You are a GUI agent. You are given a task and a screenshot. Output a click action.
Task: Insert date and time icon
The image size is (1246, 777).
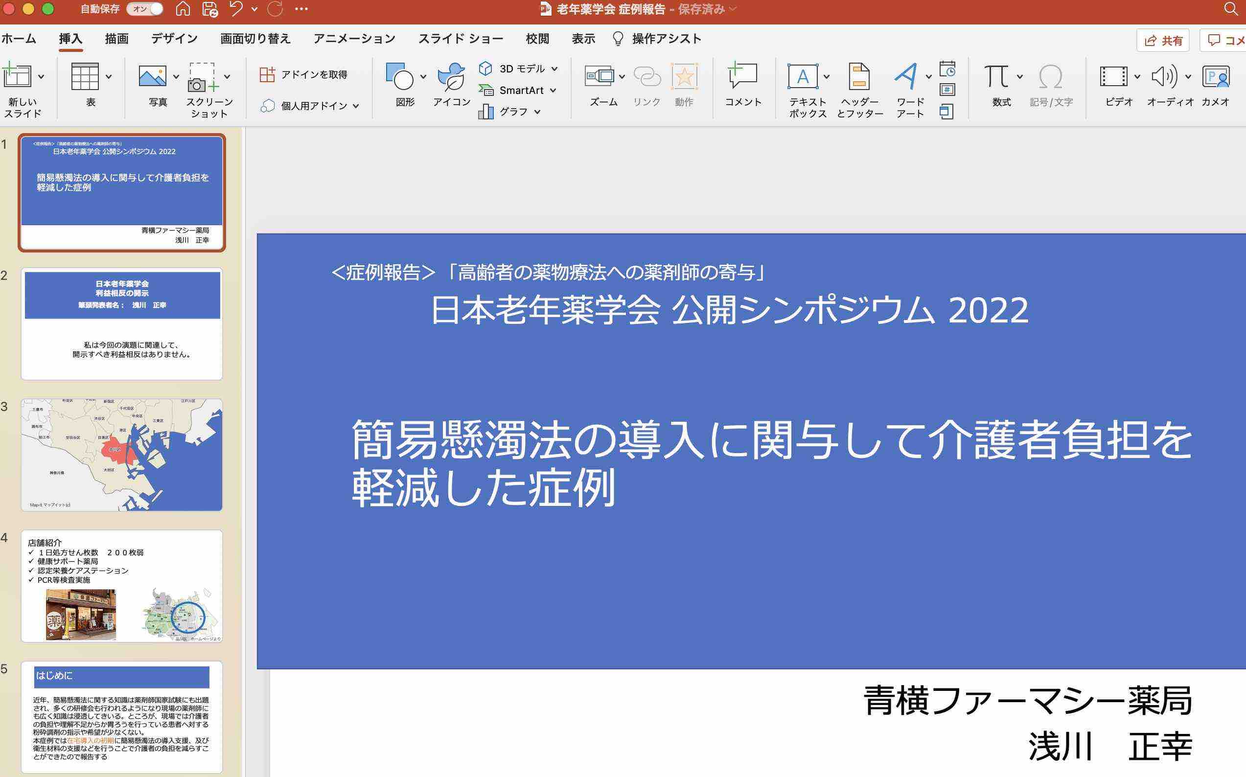pyautogui.click(x=947, y=69)
